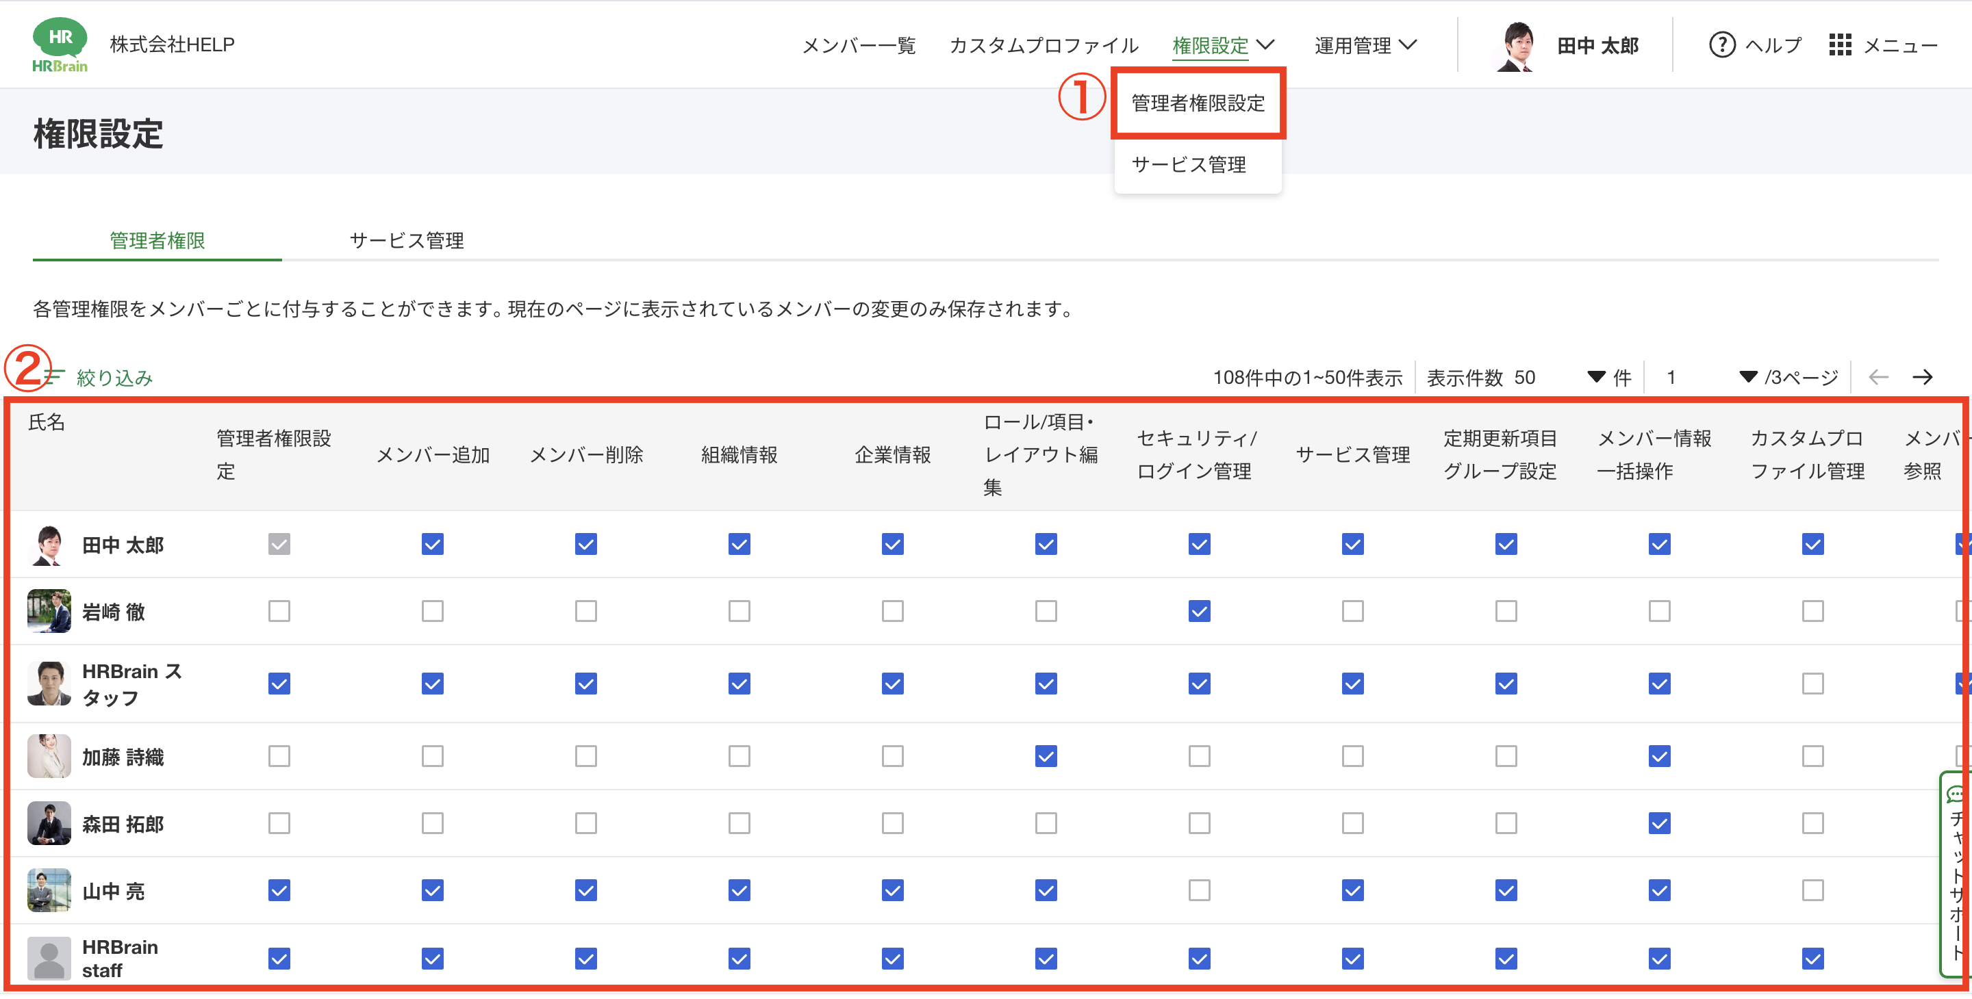This screenshot has height=999, width=1972.
Task: Click 森田 拓郎 member thumbnail
Action: pos(49,824)
